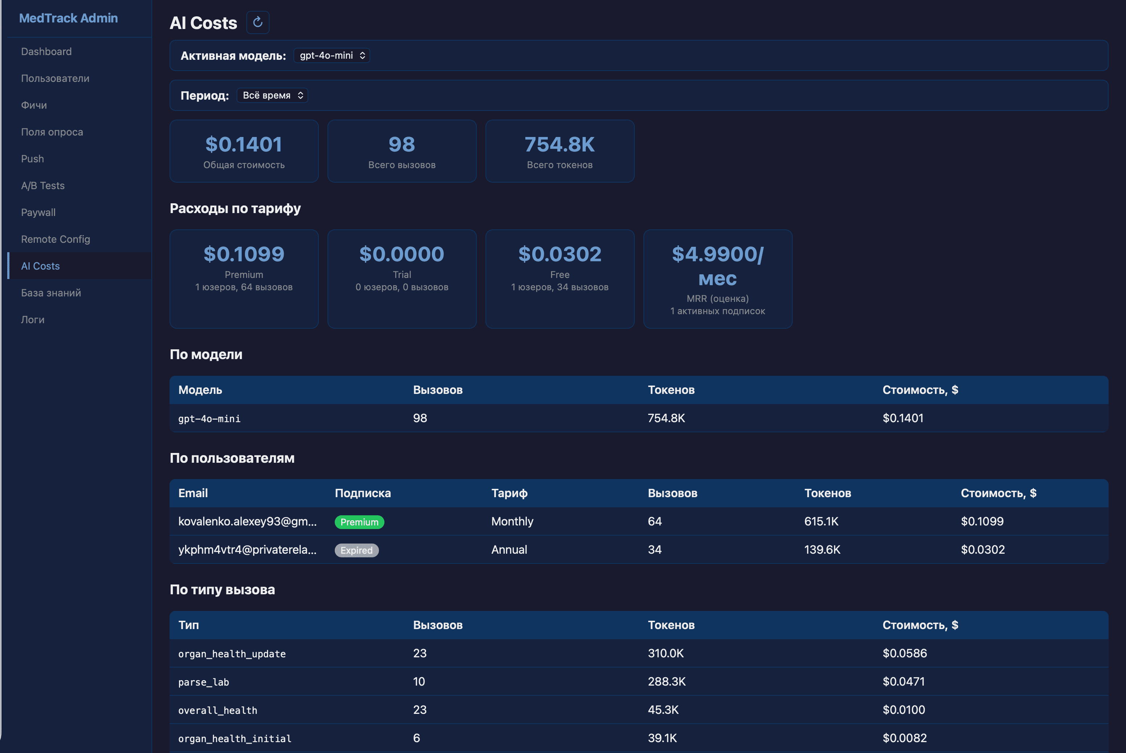Screen dimensions: 1126x753
Task: Open the period dropdown set to Всё время
Action: (272, 96)
